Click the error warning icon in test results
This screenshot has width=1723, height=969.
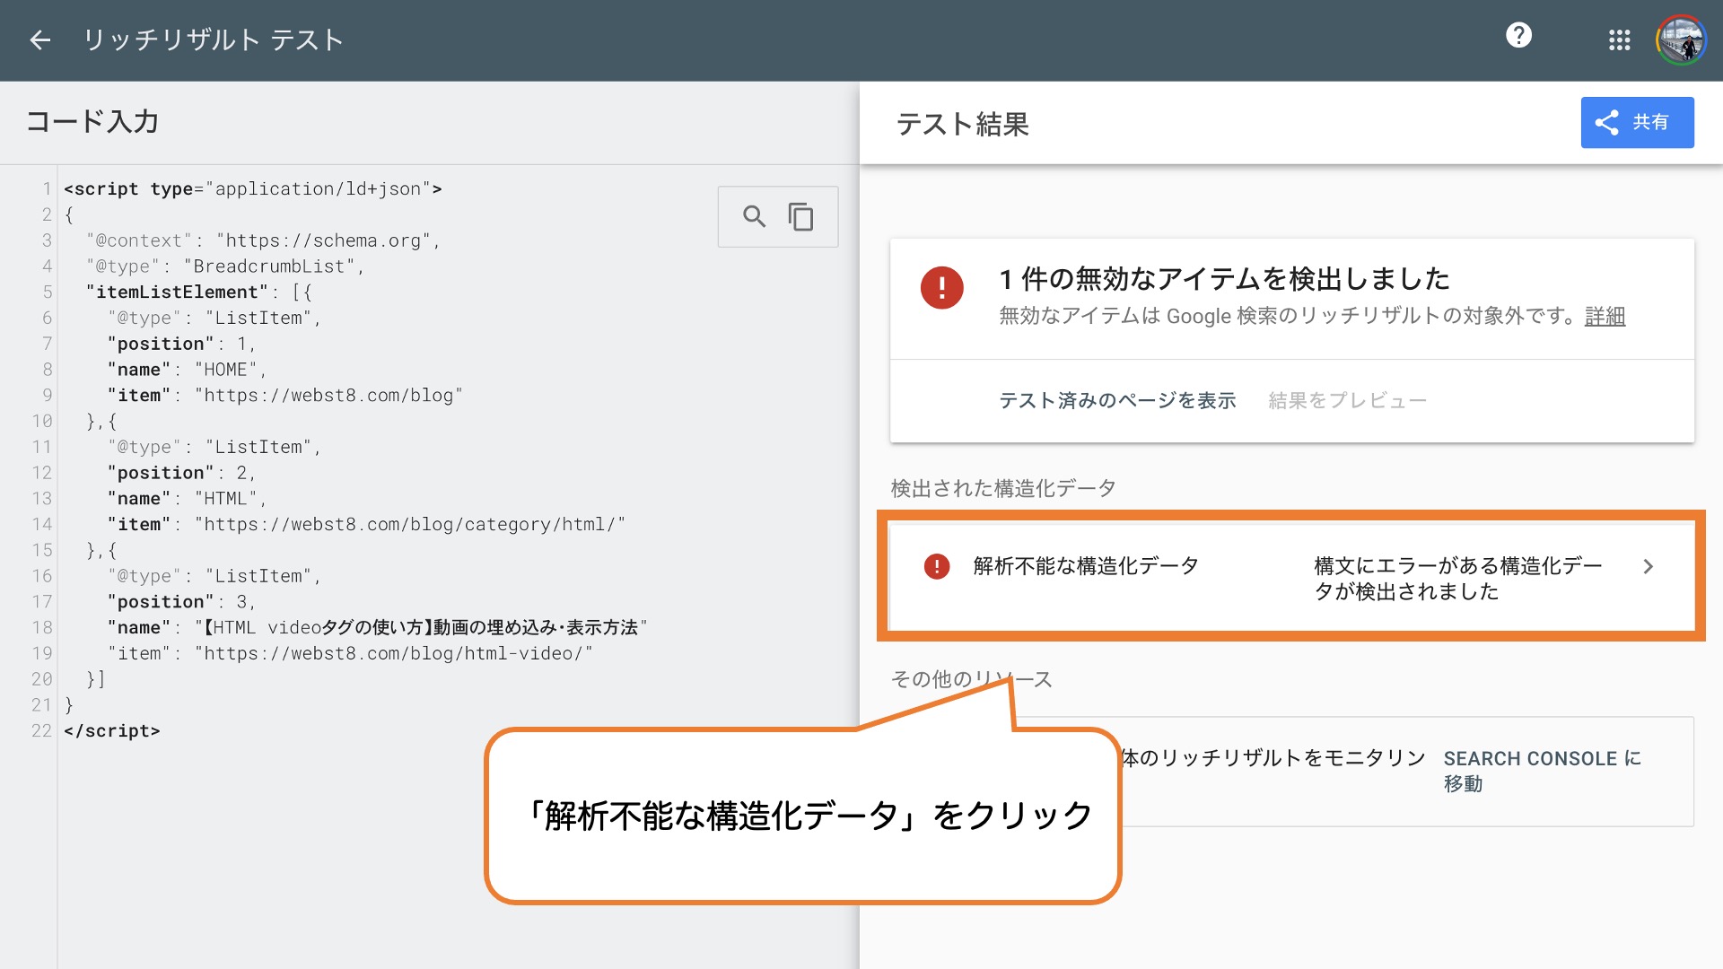(x=940, y=289)
